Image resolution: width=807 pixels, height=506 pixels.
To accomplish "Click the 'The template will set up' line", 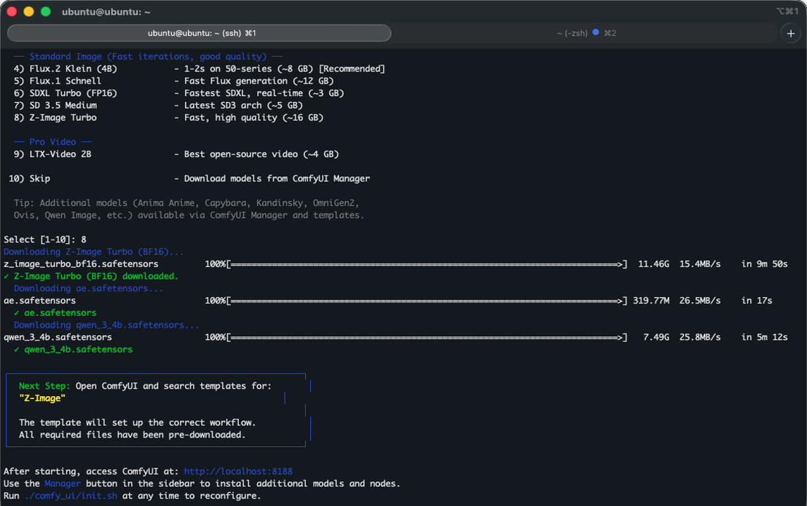I will tap(138, 422).
